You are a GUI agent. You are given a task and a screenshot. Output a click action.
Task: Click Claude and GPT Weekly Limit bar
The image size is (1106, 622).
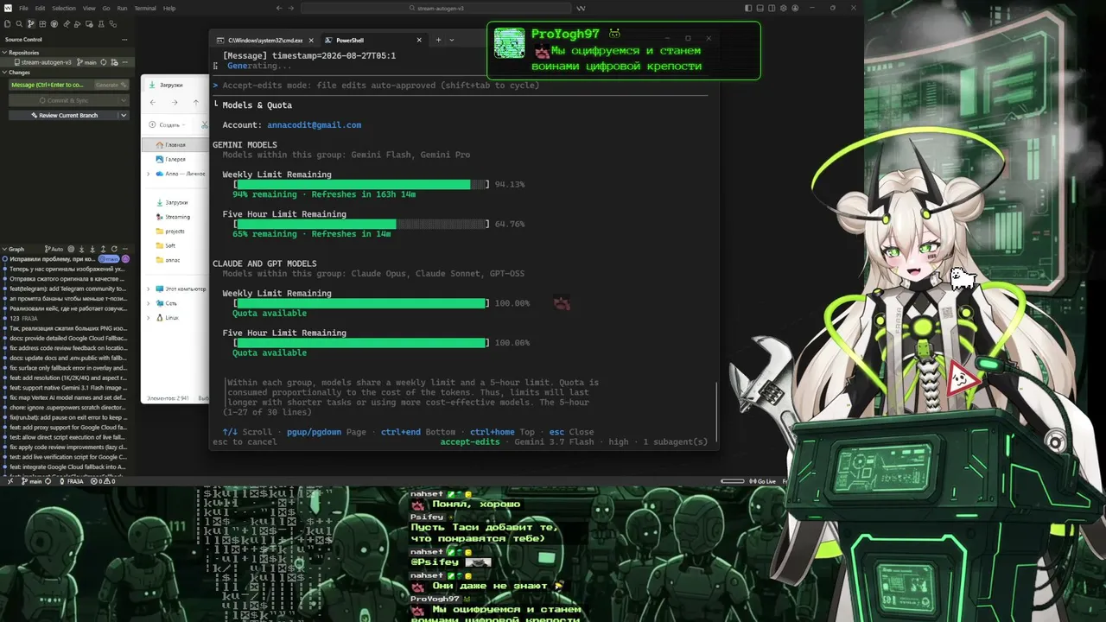(363, 303)
